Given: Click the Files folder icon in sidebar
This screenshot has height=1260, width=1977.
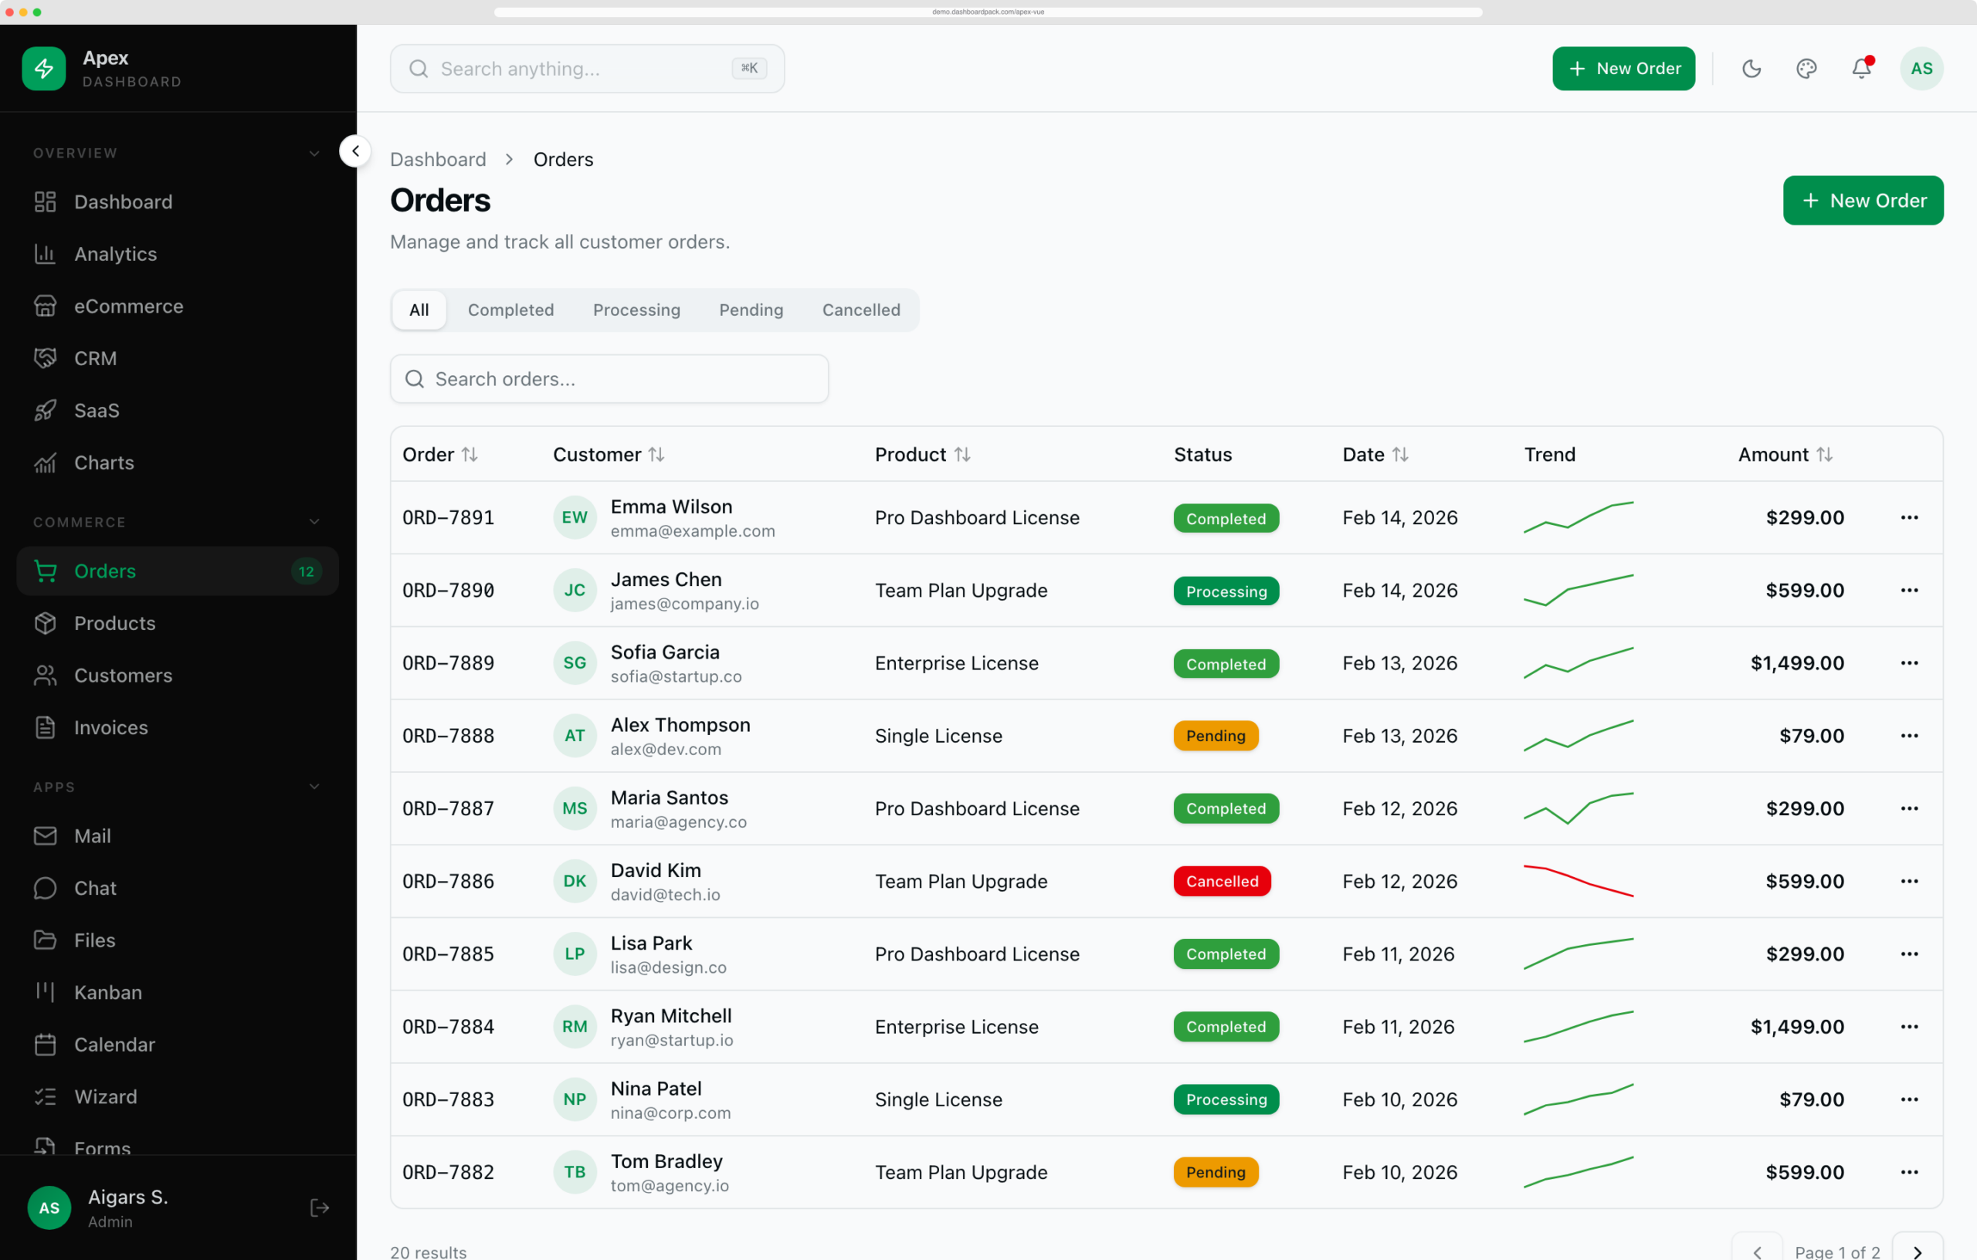Looking at the screenshot, I should pos(45,940).
